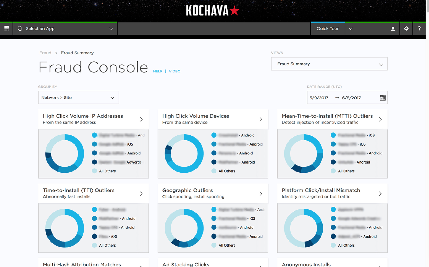
Task: Open the date range calendar icon
Action: click(x=383, y=98)
